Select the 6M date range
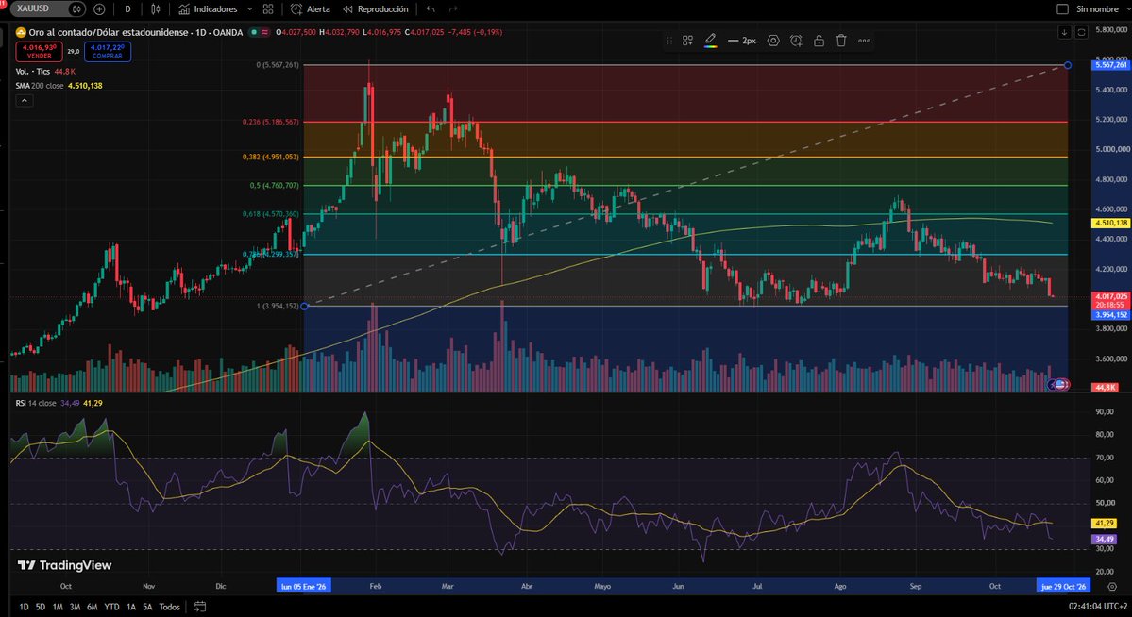Screen dimensions: 1132x617 93,607
